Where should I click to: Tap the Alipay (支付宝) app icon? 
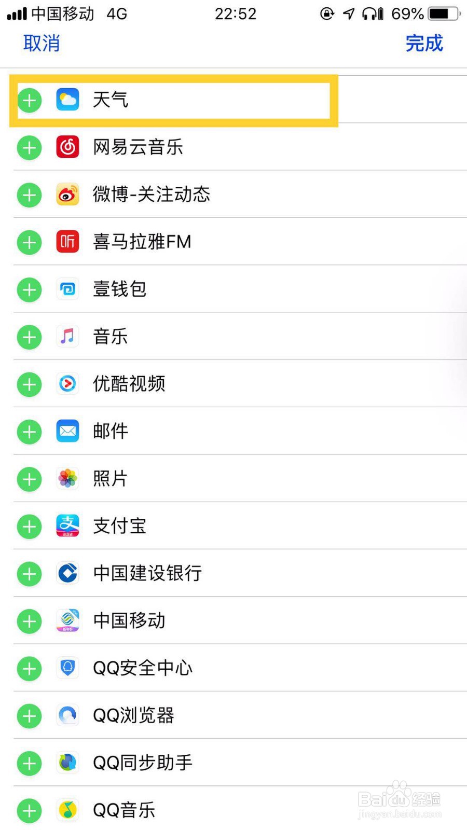(67, 526)
